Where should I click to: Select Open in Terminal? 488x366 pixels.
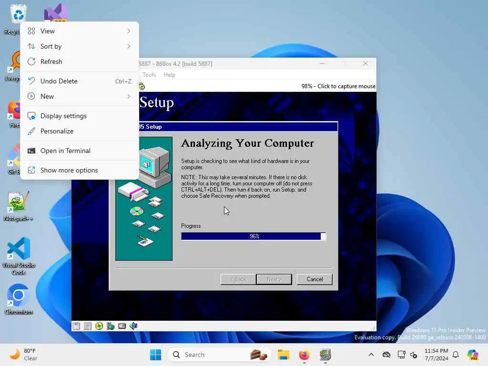[x=80, y=151]
